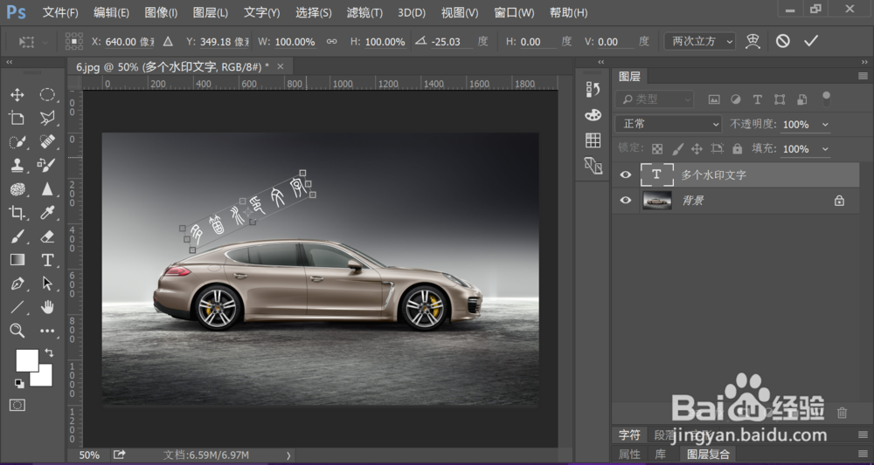Select the Hand tool
This screenshot has height=465, width=874.
(47, 307)
